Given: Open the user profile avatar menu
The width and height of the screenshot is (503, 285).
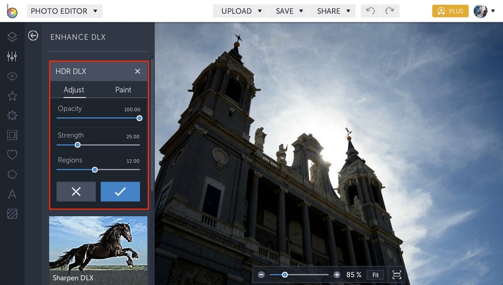Looking at the screenshot, I should pyautogui.click(x=484, y=11).
